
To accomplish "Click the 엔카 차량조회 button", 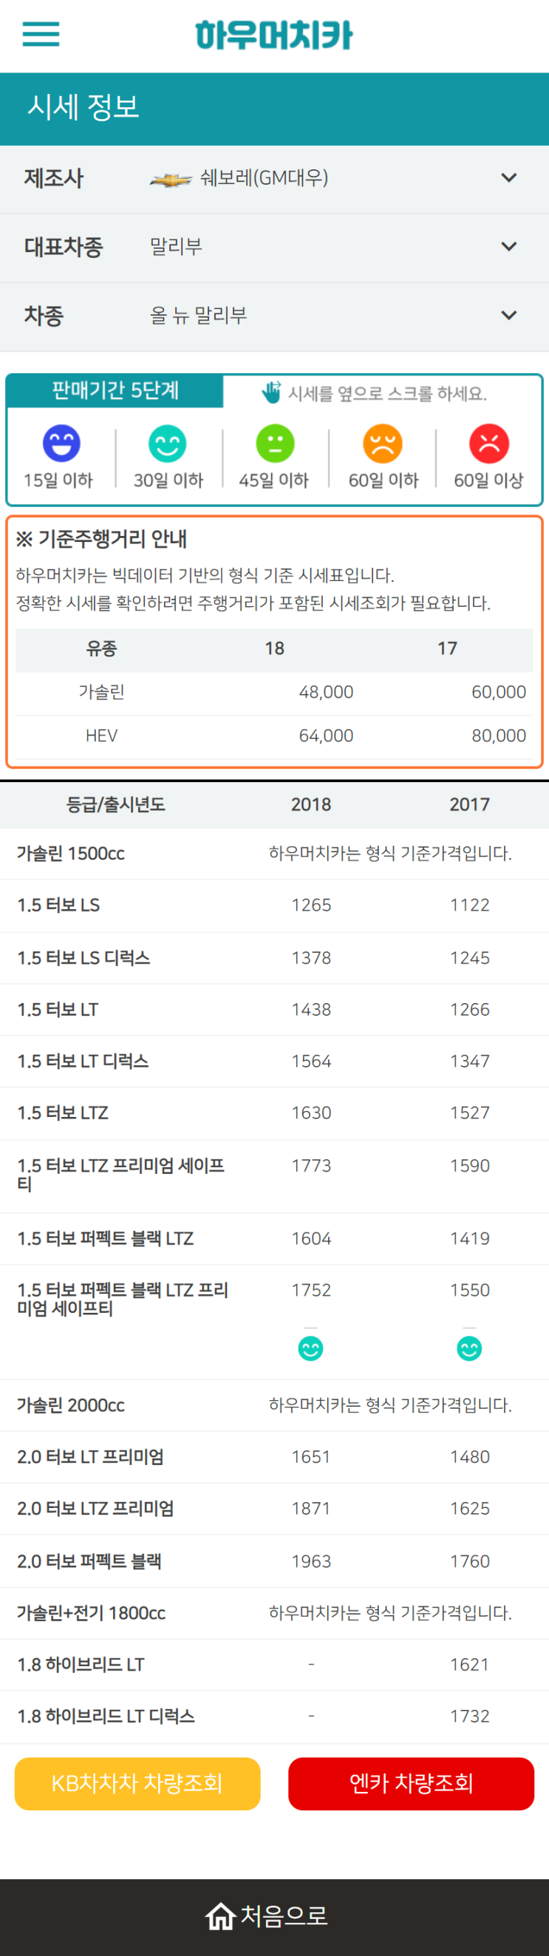I will click(x=411, y=1783).
